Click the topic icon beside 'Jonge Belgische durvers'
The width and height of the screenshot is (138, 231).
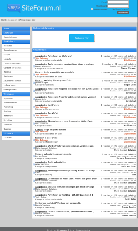coord(34,132)
